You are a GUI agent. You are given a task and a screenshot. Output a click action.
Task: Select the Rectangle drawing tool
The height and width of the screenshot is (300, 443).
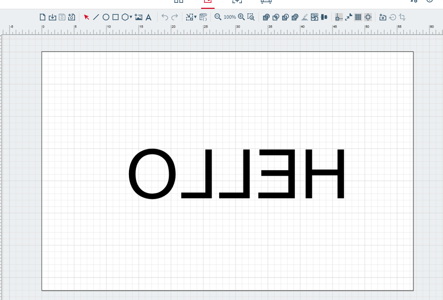[x=115, y=17]
